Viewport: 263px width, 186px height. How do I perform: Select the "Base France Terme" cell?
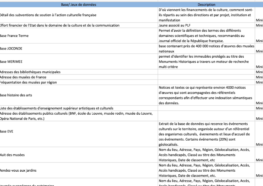(14, 36)
